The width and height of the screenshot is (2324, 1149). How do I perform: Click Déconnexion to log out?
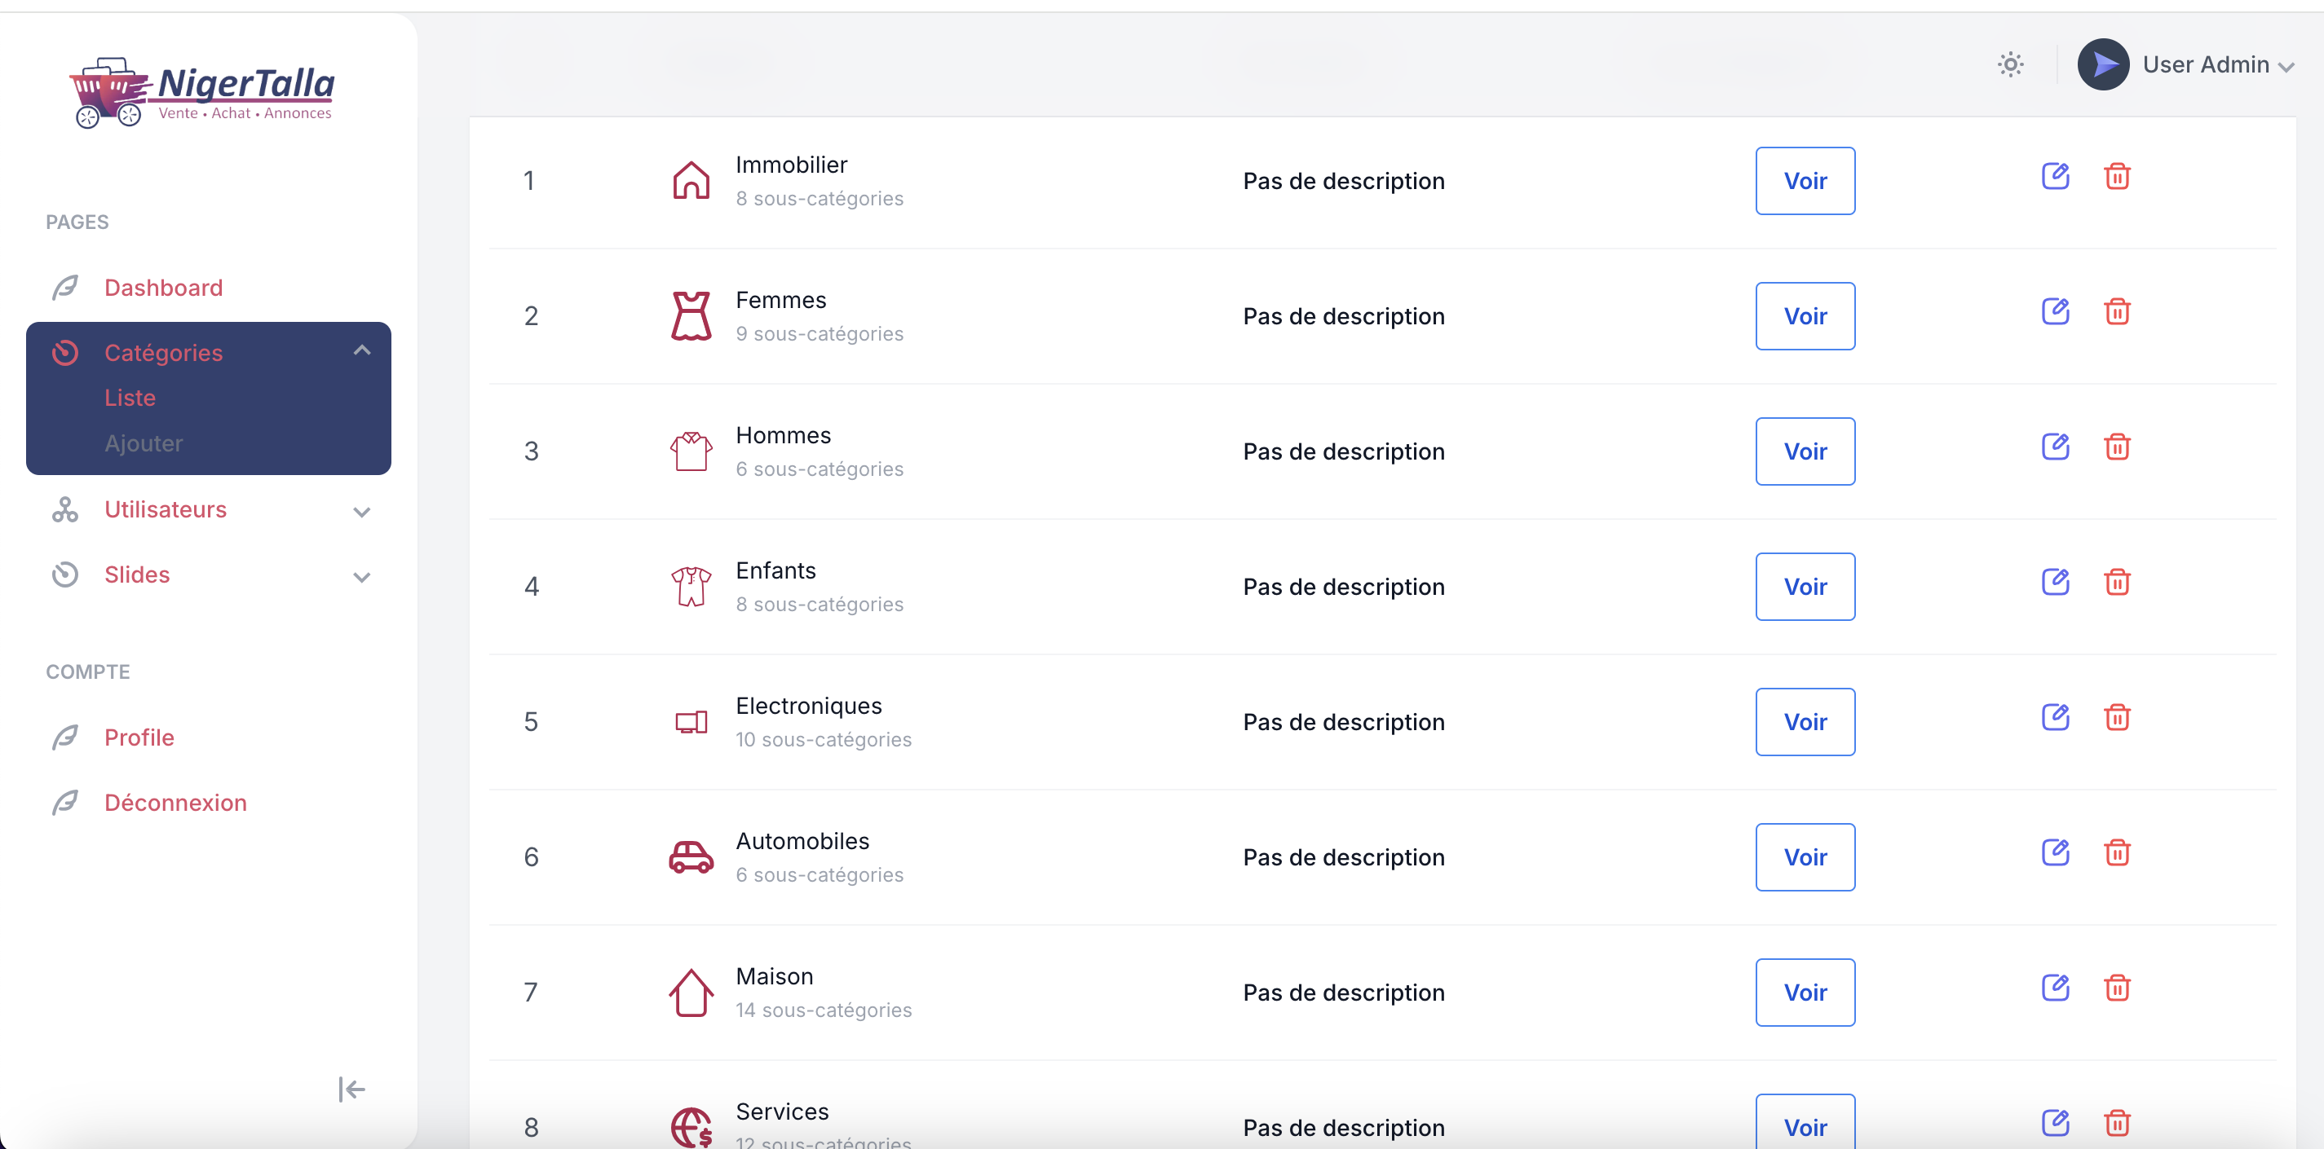pyautogui.click(x=175, y=803)
